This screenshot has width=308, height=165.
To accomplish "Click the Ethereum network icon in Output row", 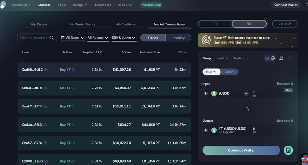I will [205, 130].
